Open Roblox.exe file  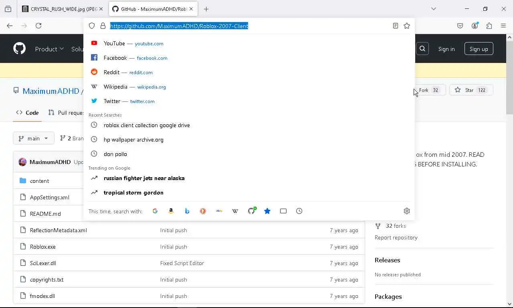point(42,247)
